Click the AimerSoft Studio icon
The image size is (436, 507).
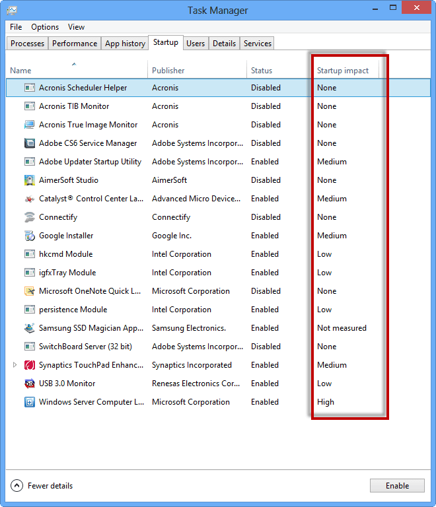tap(30, 180)
